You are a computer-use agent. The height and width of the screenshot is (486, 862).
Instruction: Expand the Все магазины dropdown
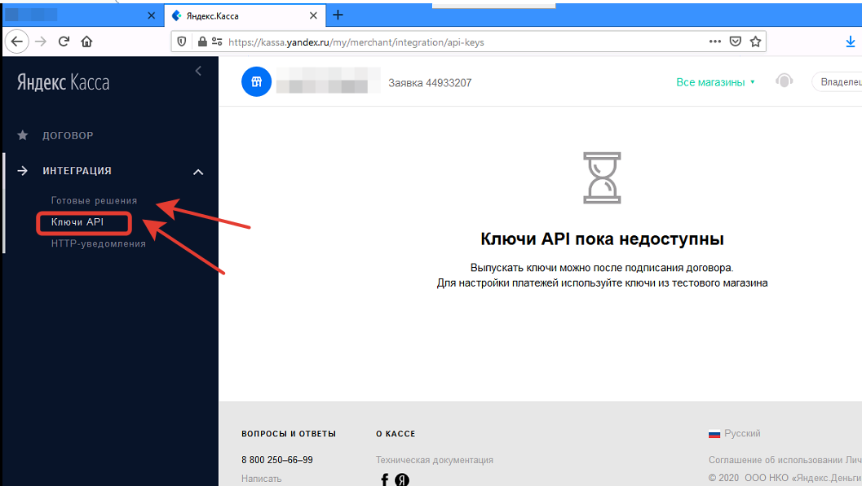[715, 82]
